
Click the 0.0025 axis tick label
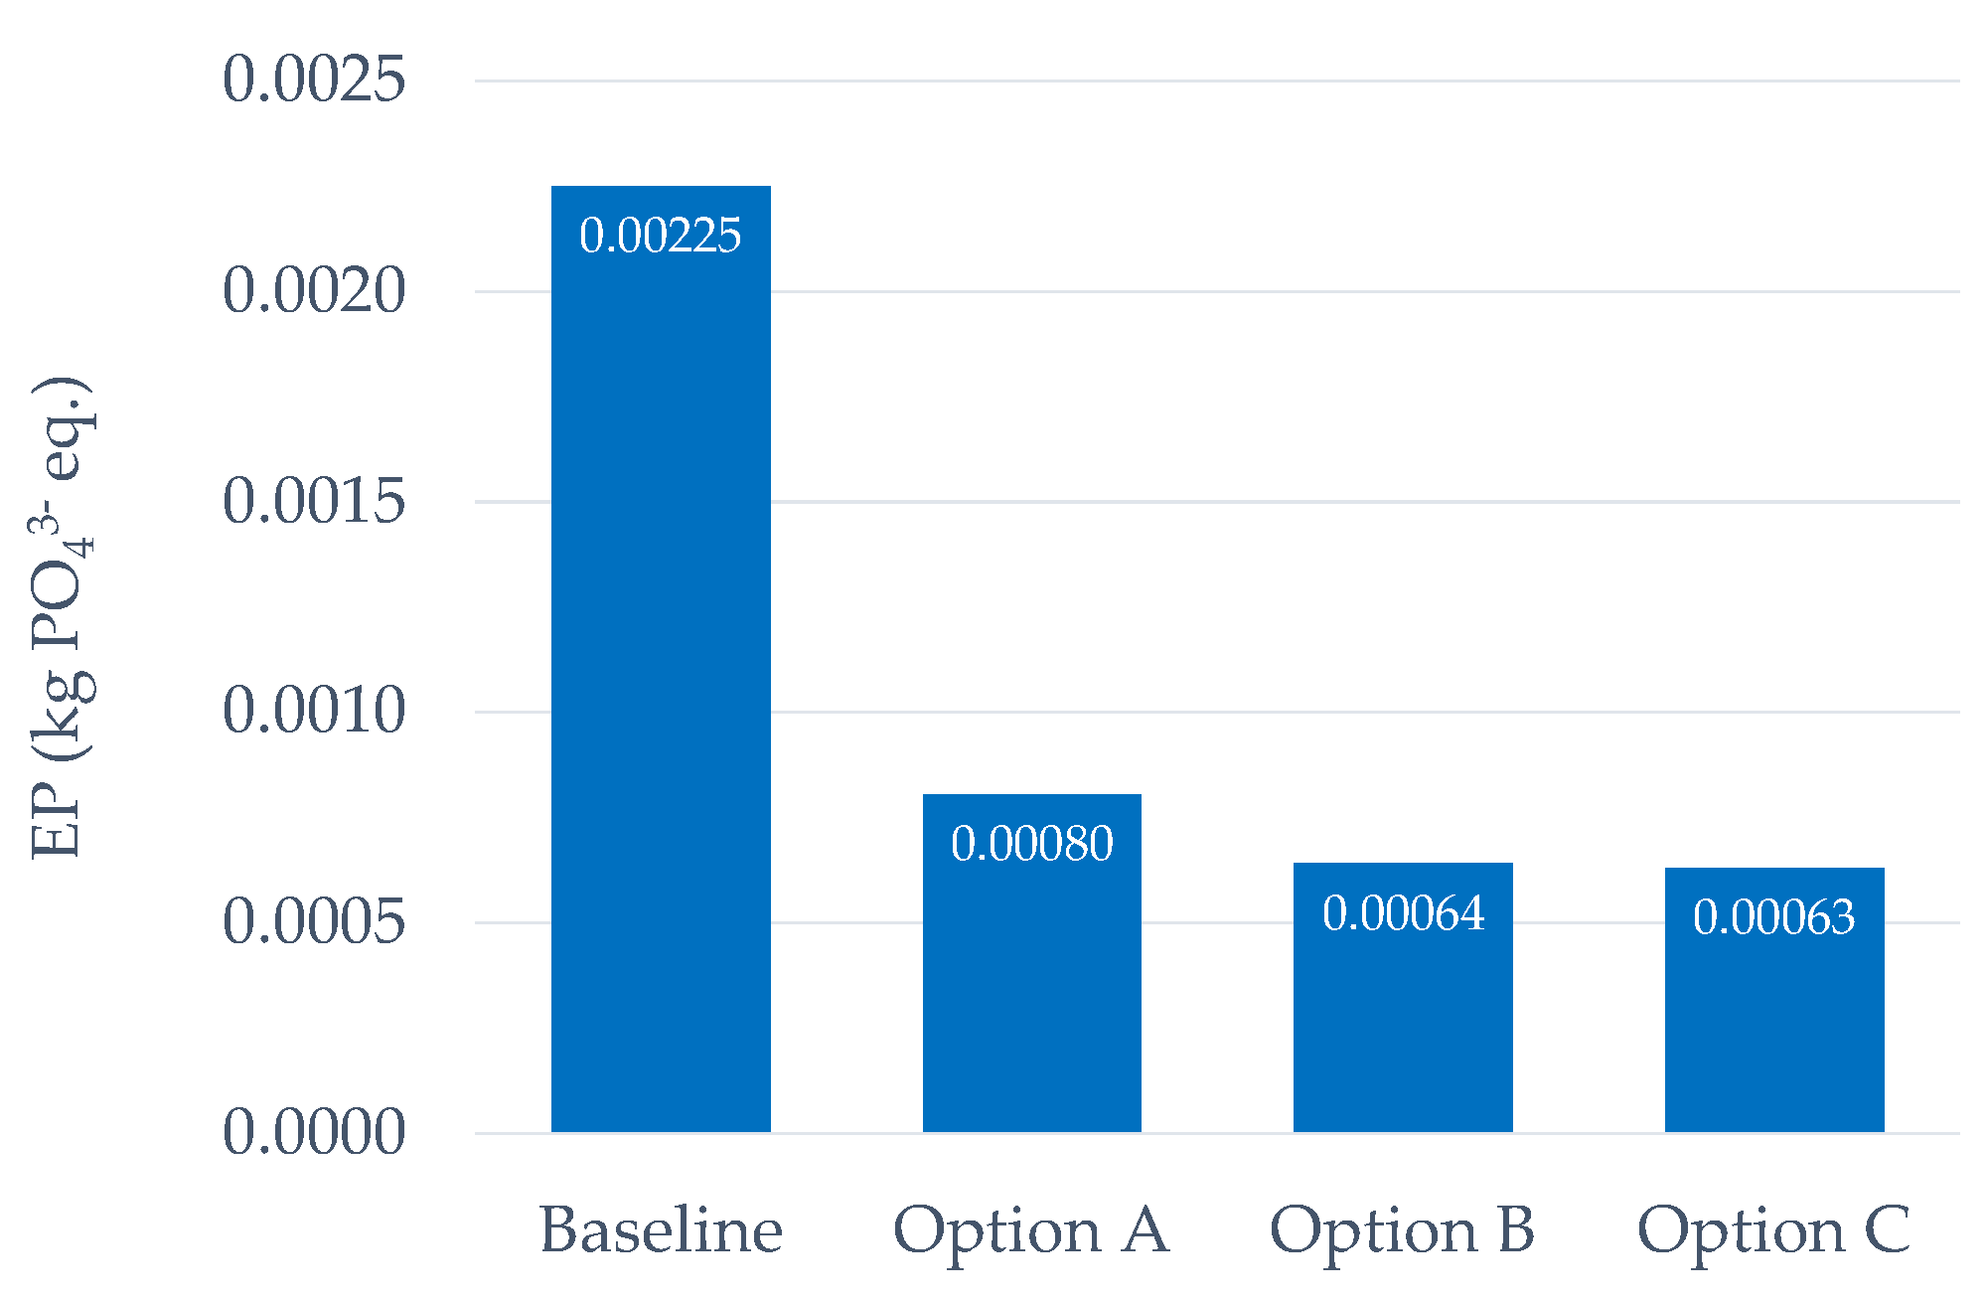pos(314,79)
